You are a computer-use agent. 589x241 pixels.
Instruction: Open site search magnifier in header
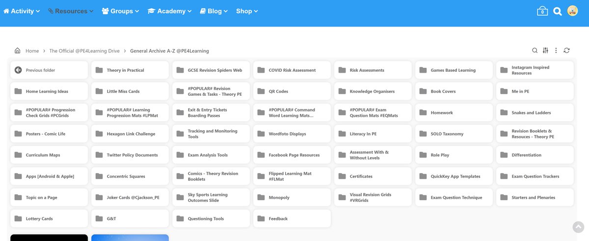click(558, 11)
